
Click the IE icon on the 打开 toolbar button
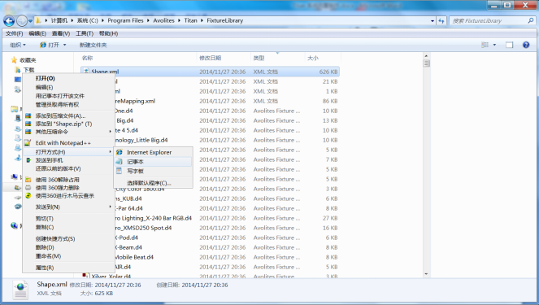coord(43,45)
